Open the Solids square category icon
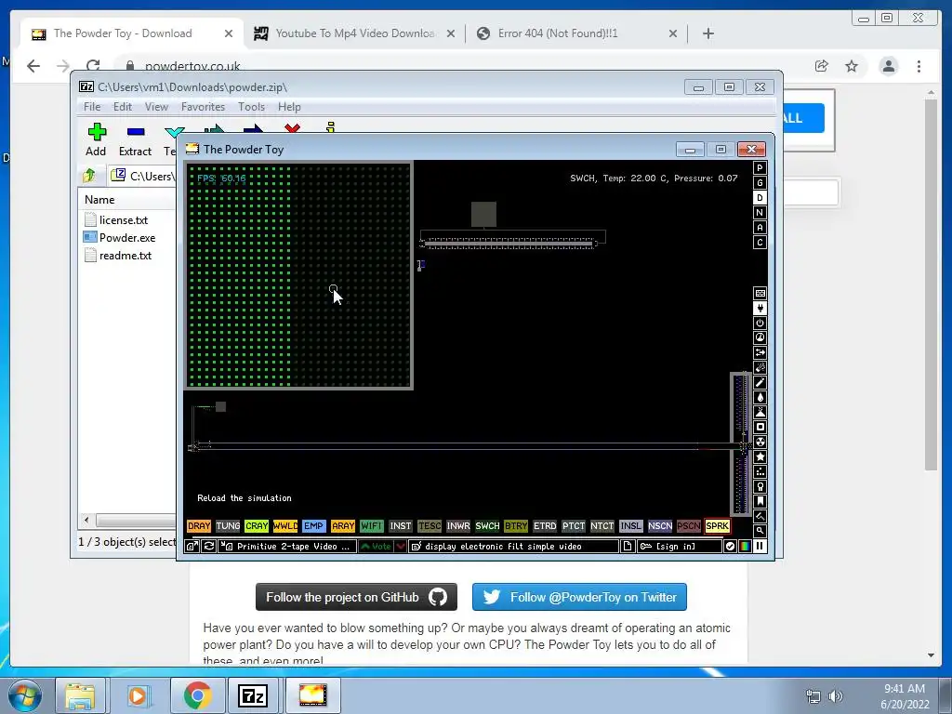 [x=760, y=427]
